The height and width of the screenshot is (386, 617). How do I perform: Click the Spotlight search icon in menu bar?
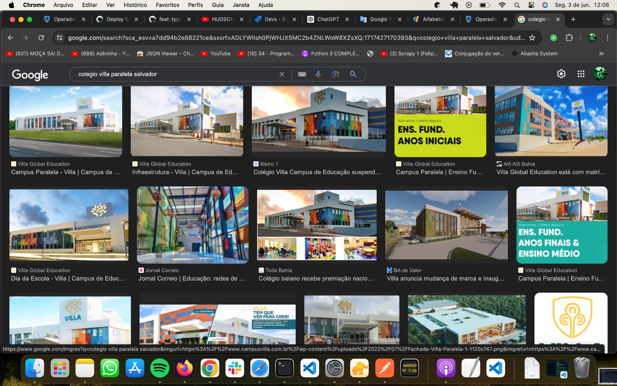click(x=517, y=5)
